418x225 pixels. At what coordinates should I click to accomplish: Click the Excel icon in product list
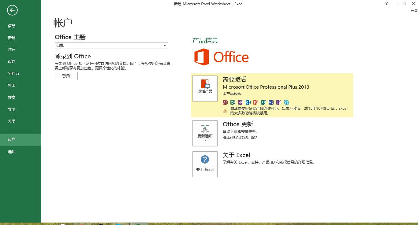point(233,102)
